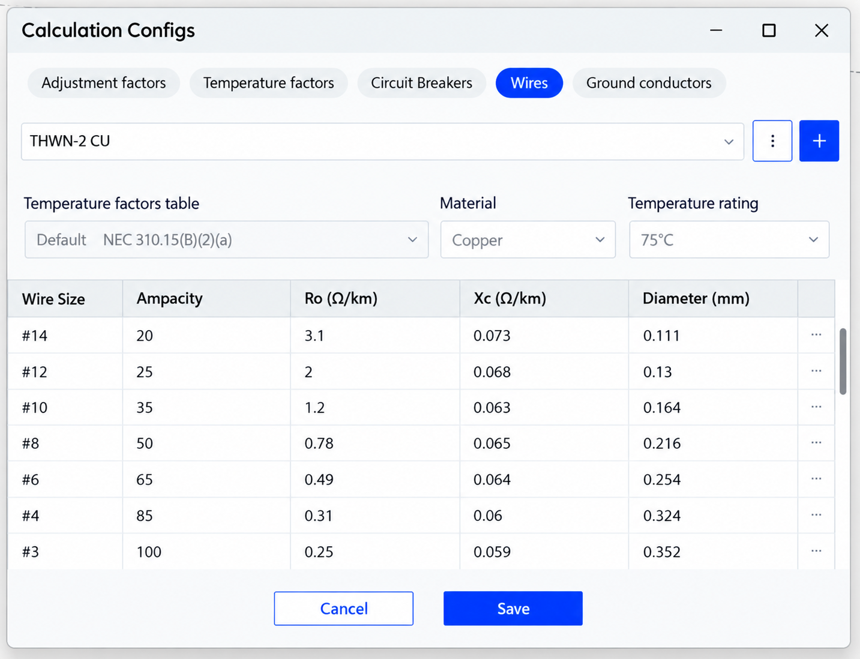Click the Xc (Ω/km) column header
The height and width of the screenshot is (659, 860).
pyautogui.click(x=544, y=299)
